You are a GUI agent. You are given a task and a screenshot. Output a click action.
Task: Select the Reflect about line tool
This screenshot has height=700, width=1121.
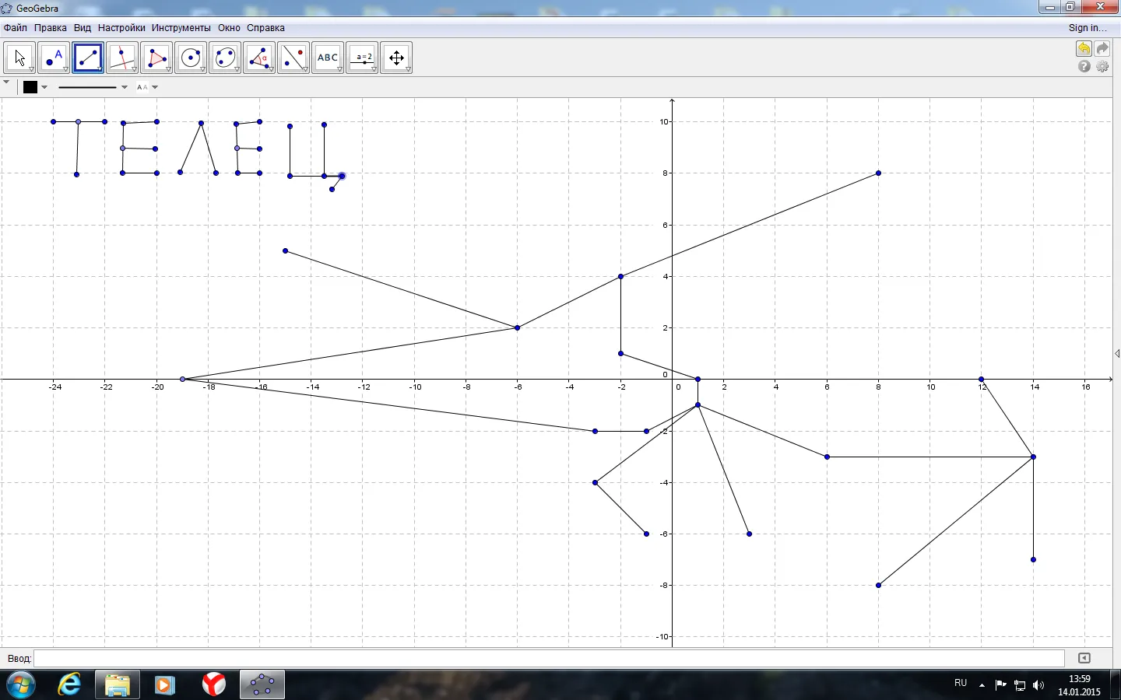[x=293, y=58]
